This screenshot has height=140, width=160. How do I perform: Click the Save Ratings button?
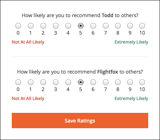[80, 120]
